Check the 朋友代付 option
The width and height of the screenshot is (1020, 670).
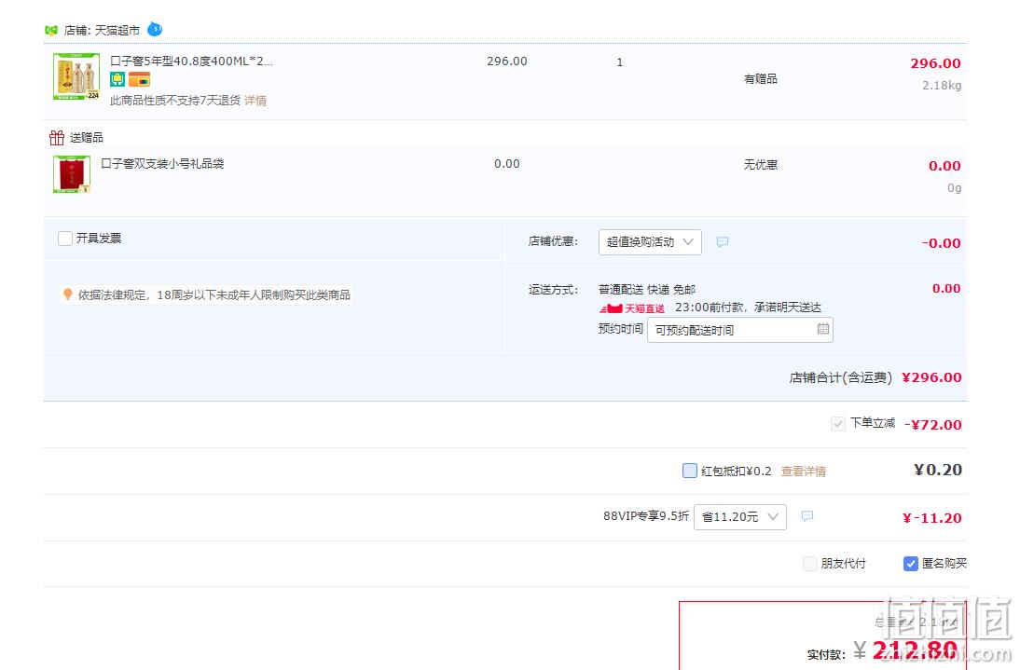pos(810,564)
